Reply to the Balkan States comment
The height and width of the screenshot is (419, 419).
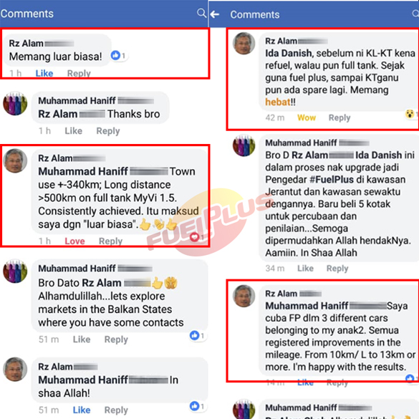(116, 339)
